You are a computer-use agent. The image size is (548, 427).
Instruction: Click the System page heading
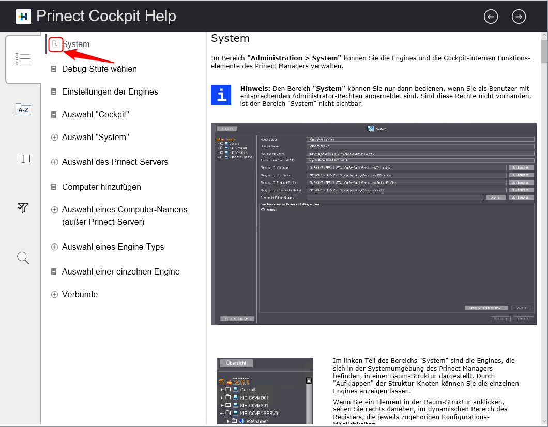(230, 38)
